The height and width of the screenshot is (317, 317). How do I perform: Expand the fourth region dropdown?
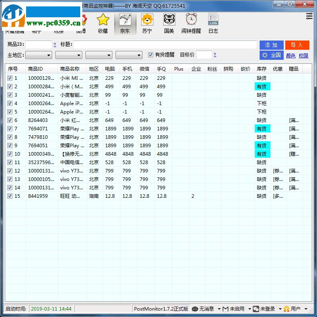[x=129, y=55]
